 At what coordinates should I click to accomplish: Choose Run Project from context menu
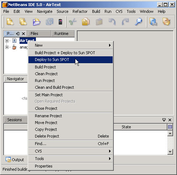click(71, 81)
